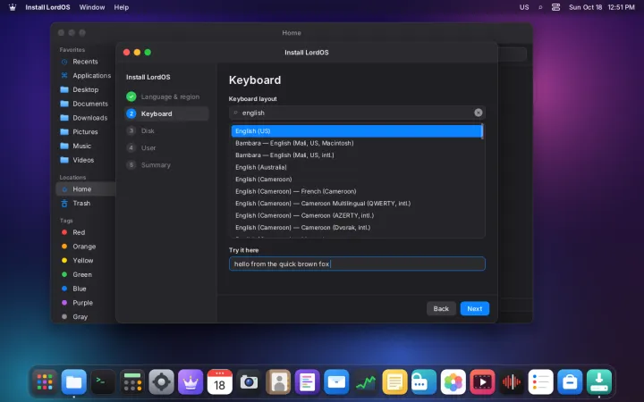Select Cameroon Multilingual (QWERTY, intl.) layout
The height and width of the screenshot is (402, 644).
[x=356, y=204]
